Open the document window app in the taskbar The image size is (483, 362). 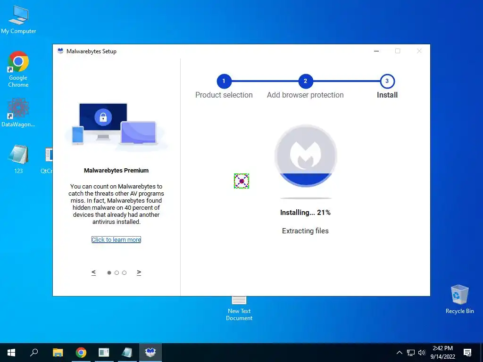pyautogui.click(x=104, y=353)
